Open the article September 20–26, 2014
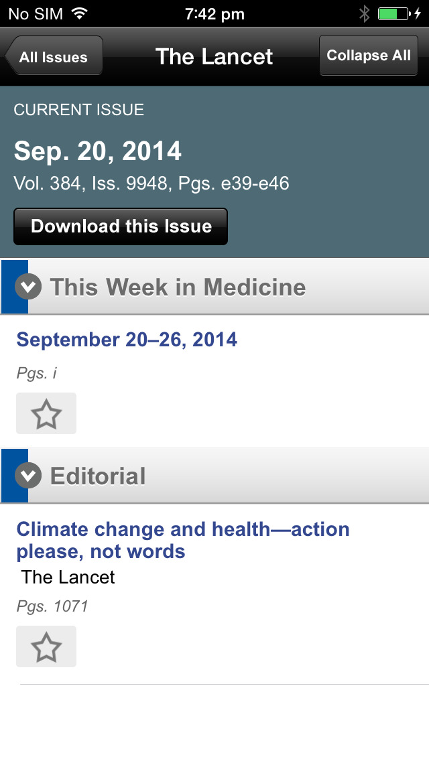Image resolution: width=429 pixels, height=761 pixels. (x=127, y=340)
